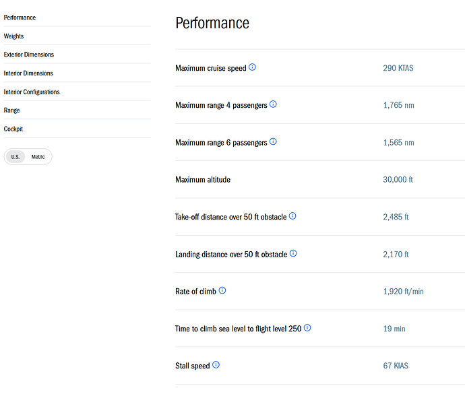This screenshot has height=394, width=465.
Task: Click info icon for Time to climb
Action: [307, 328]
